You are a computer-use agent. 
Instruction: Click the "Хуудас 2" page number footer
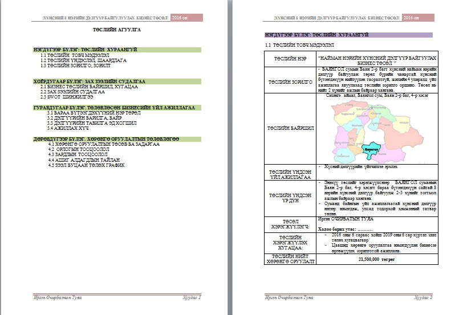coord(423,297)
